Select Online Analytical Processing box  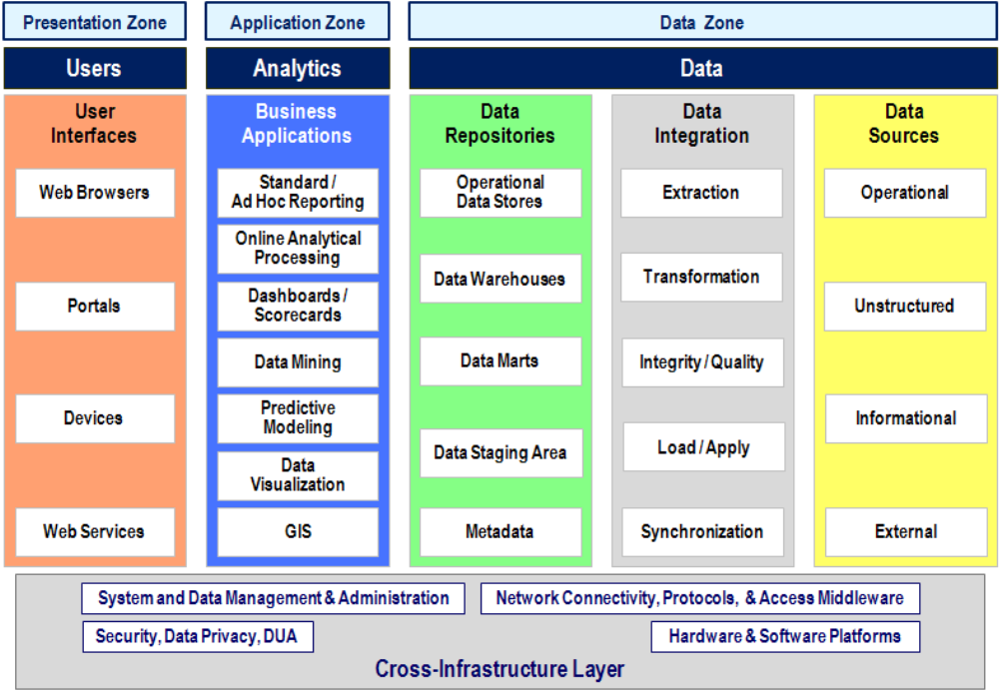click(x=298, y=249)
